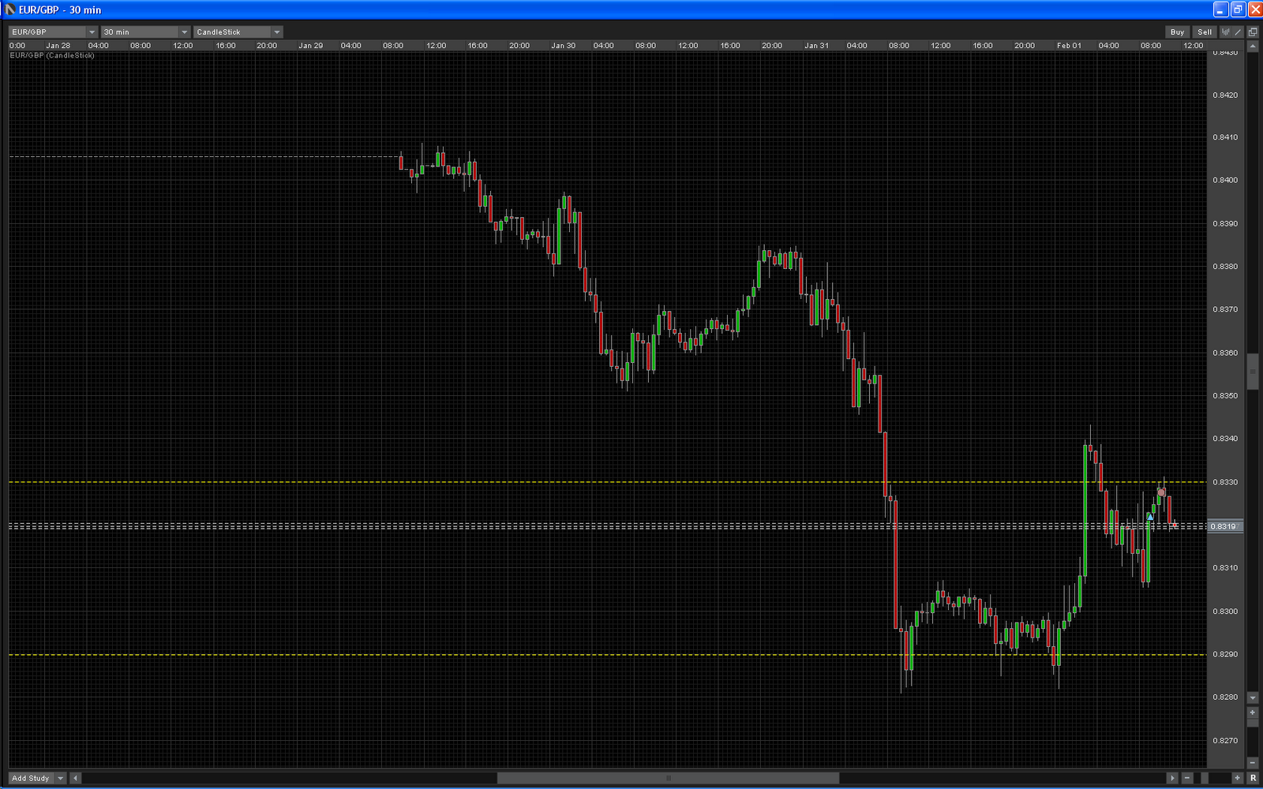Click the horizontal scrollbar thumb
Image resolution: width=1263 pixels, height=789 pixels.
point(668,778)
